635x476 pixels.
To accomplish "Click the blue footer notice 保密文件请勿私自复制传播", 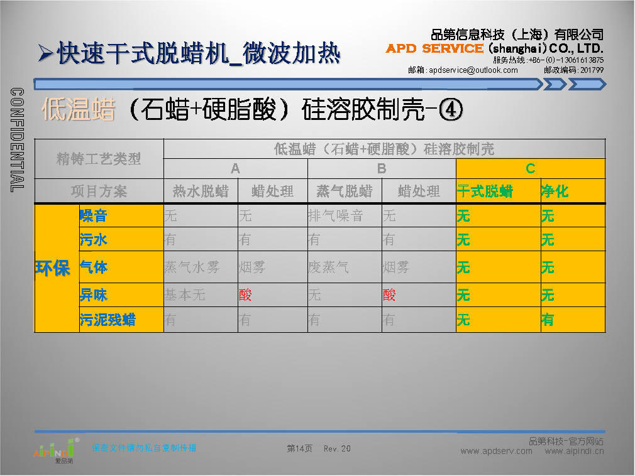I will pyautogui.click(x=144, y=448).
